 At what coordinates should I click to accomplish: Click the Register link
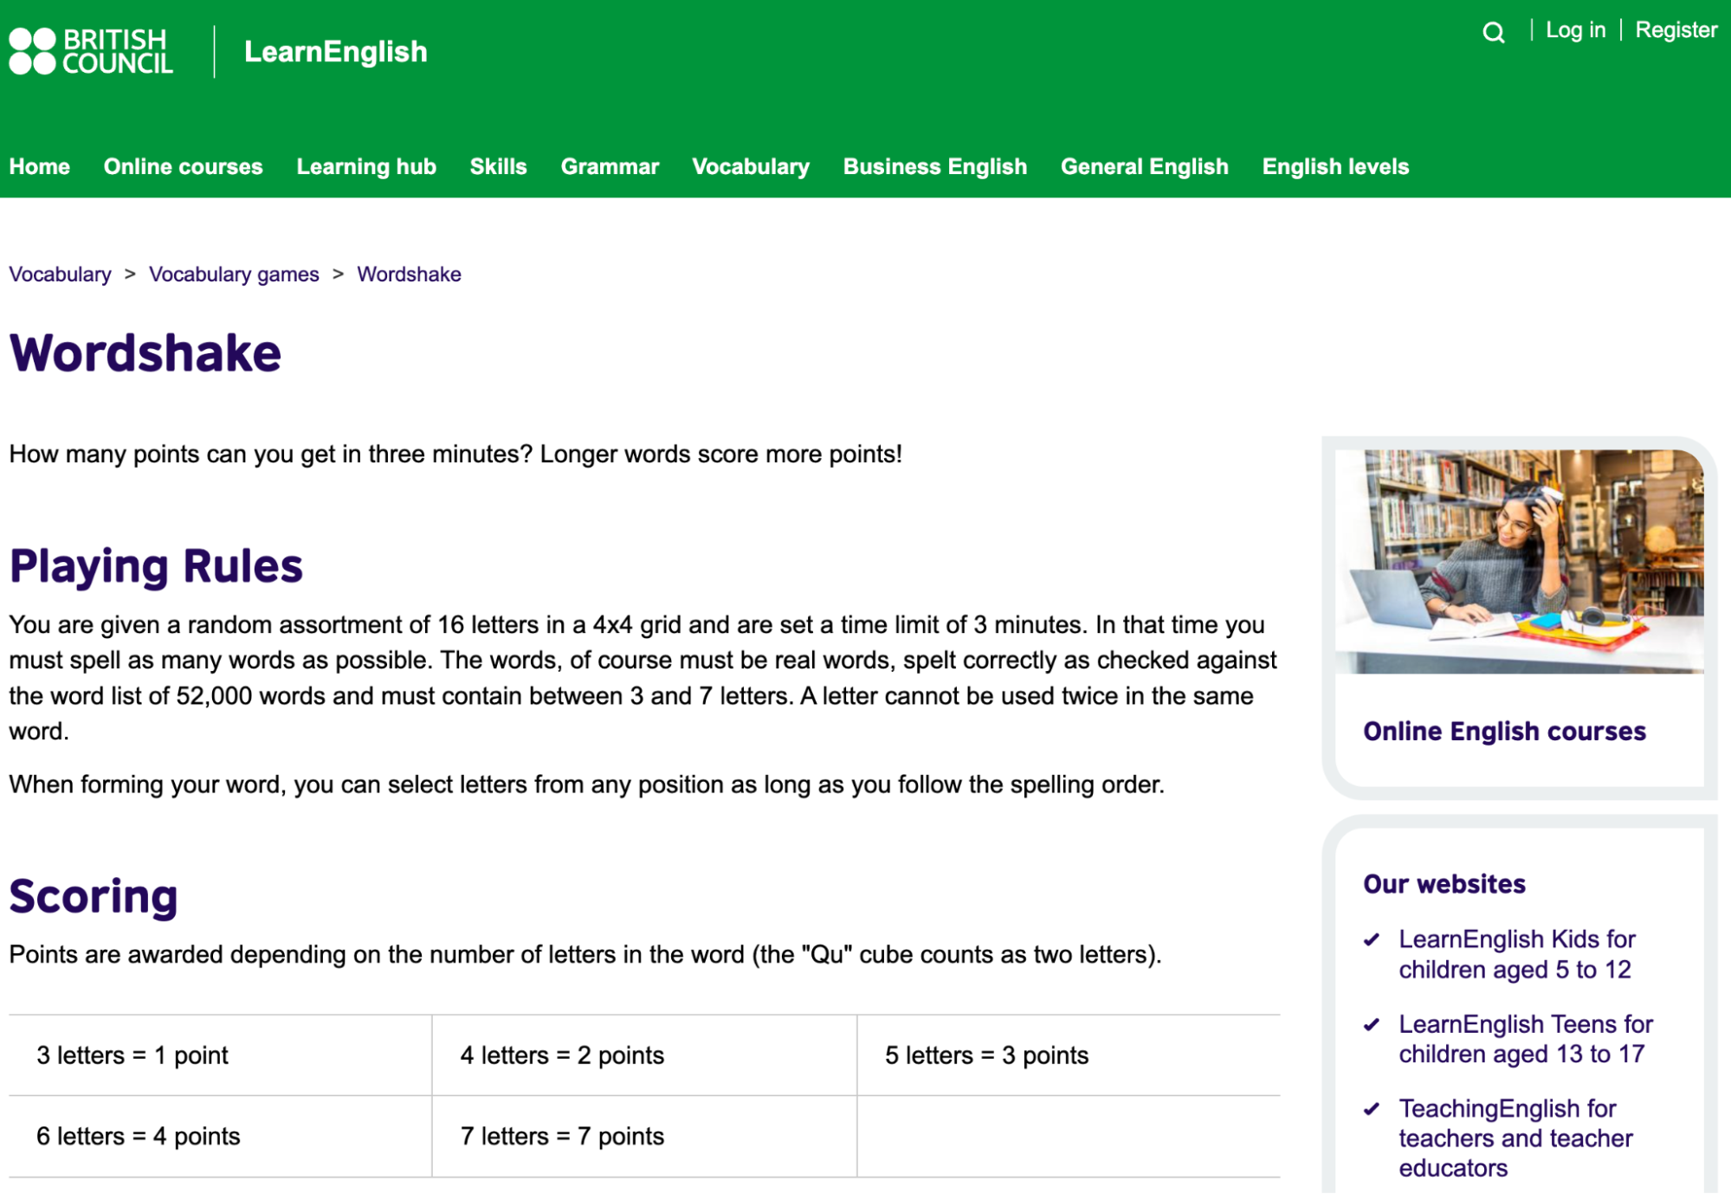click(1675, 30)
